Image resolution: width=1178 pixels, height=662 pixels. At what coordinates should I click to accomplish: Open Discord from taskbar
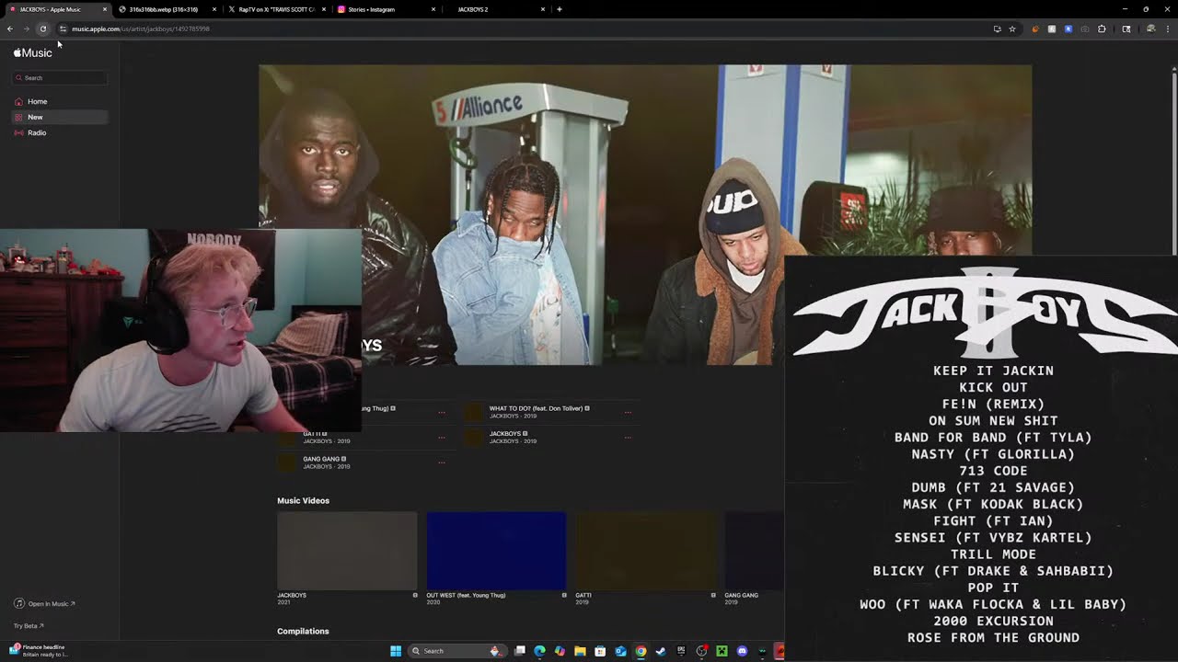[742, 651]
